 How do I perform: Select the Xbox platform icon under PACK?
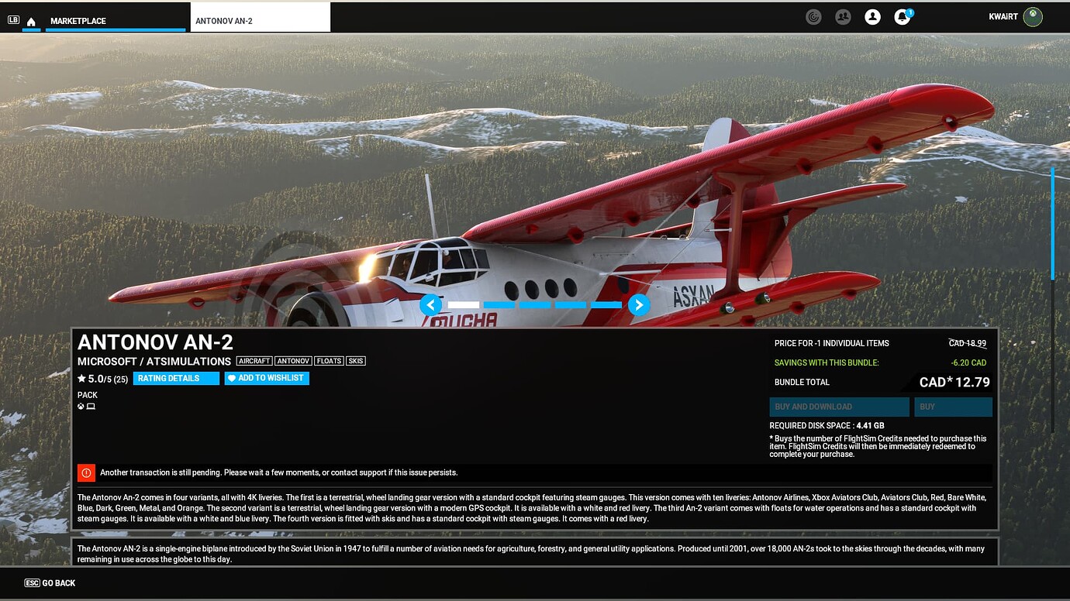pos(81,405)
